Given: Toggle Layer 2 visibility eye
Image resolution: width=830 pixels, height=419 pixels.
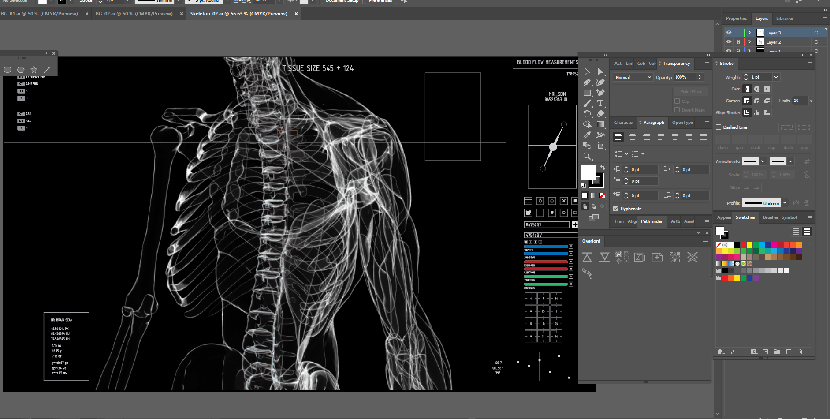Looking at the screenshot, I should coord(729,42).
